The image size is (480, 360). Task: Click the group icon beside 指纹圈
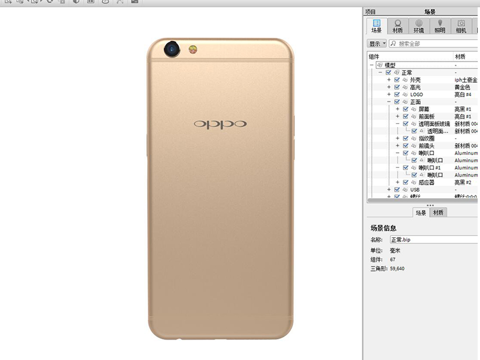[414, 138]
